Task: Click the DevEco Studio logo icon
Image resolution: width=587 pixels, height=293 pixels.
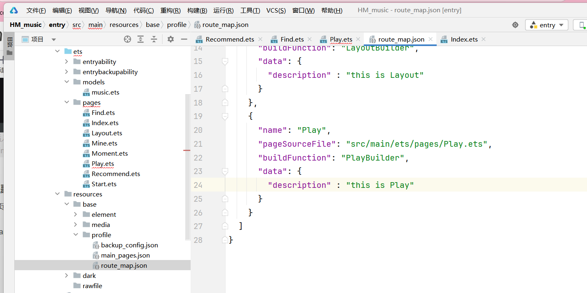Action: click(x=14, y=10)
